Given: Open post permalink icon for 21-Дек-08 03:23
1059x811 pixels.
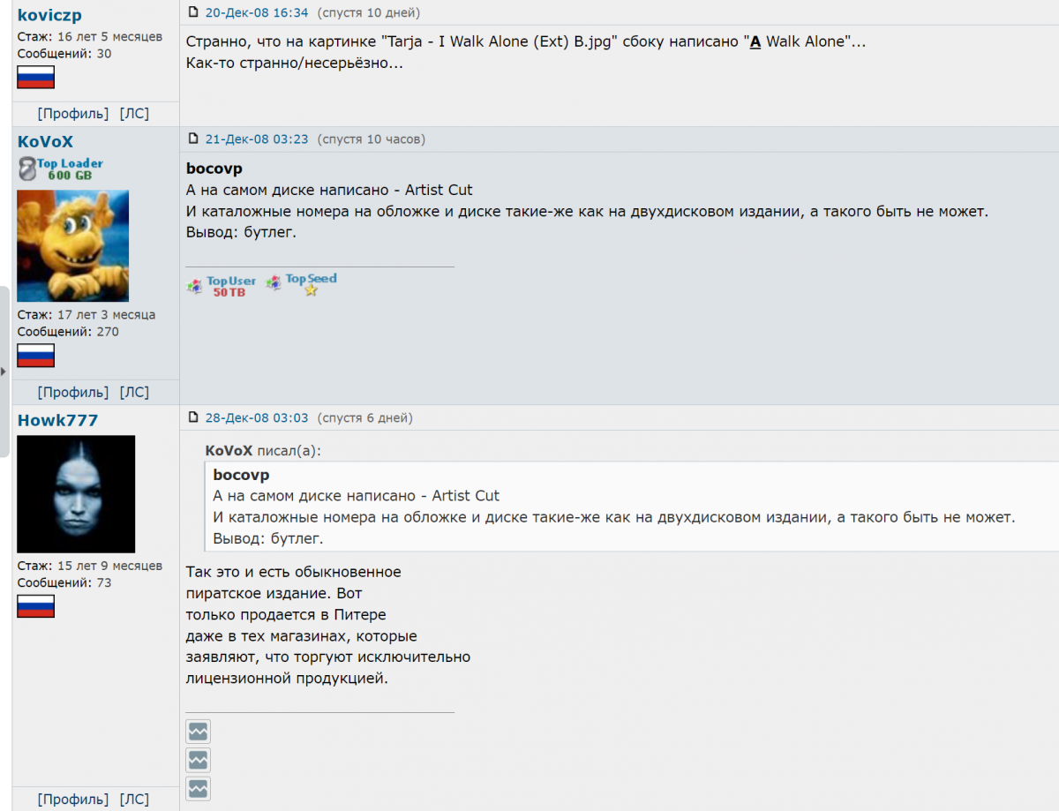Looking at the screenshot, I should pos(193,139).
